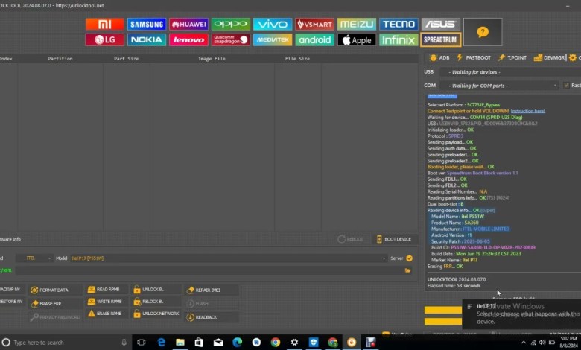Open the FASTBOOT tab
The height and width of the screenshot is (350, 581).
pos(474,58)
